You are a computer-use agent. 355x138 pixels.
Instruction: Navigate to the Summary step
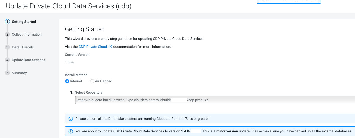point(19,73)
